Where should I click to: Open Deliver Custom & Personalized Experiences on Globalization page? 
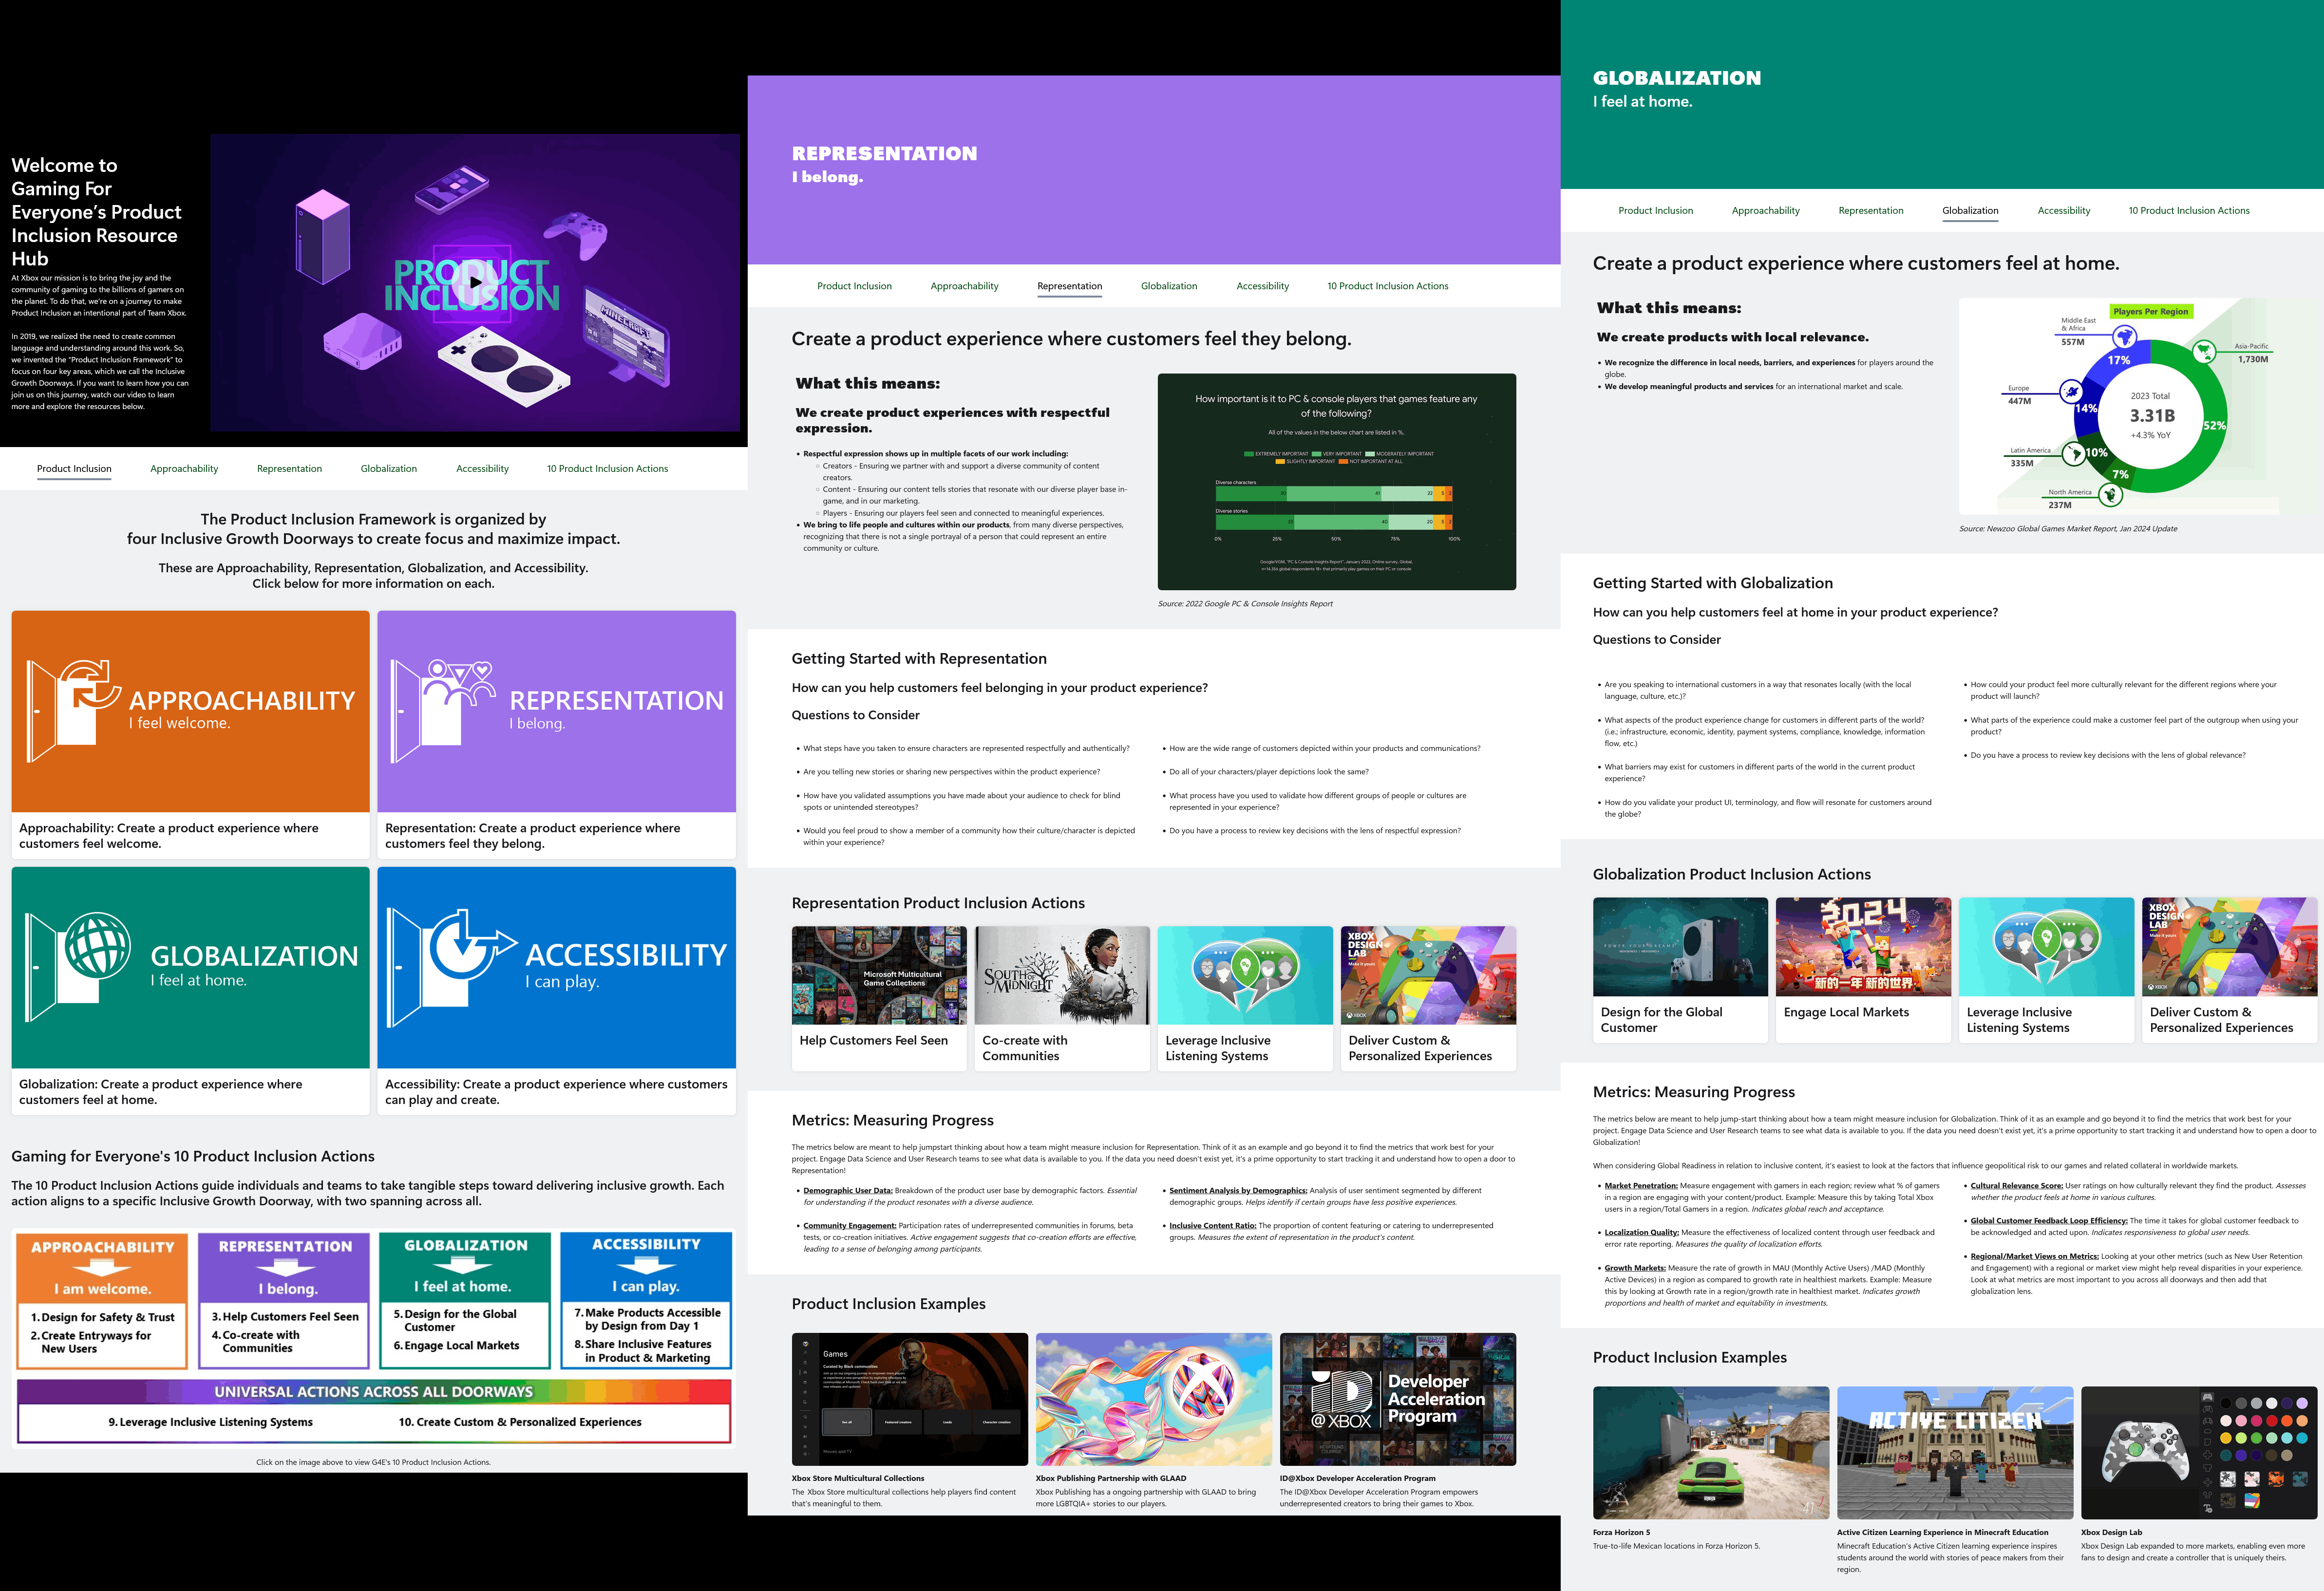tap(2229, 970)
